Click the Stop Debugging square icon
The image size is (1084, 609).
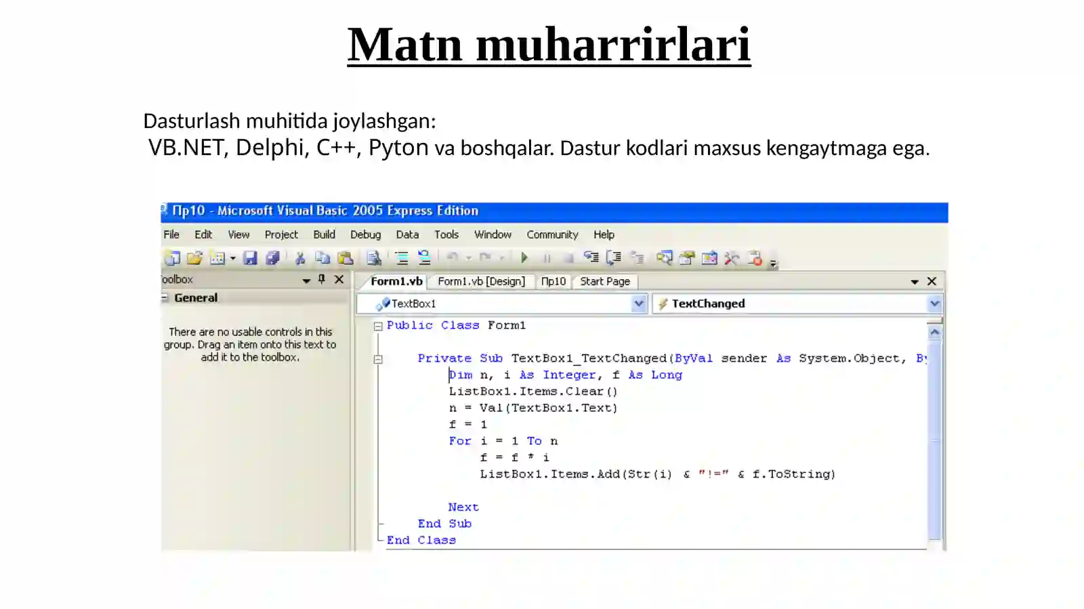pyautogui.click(x=569, y=258)
